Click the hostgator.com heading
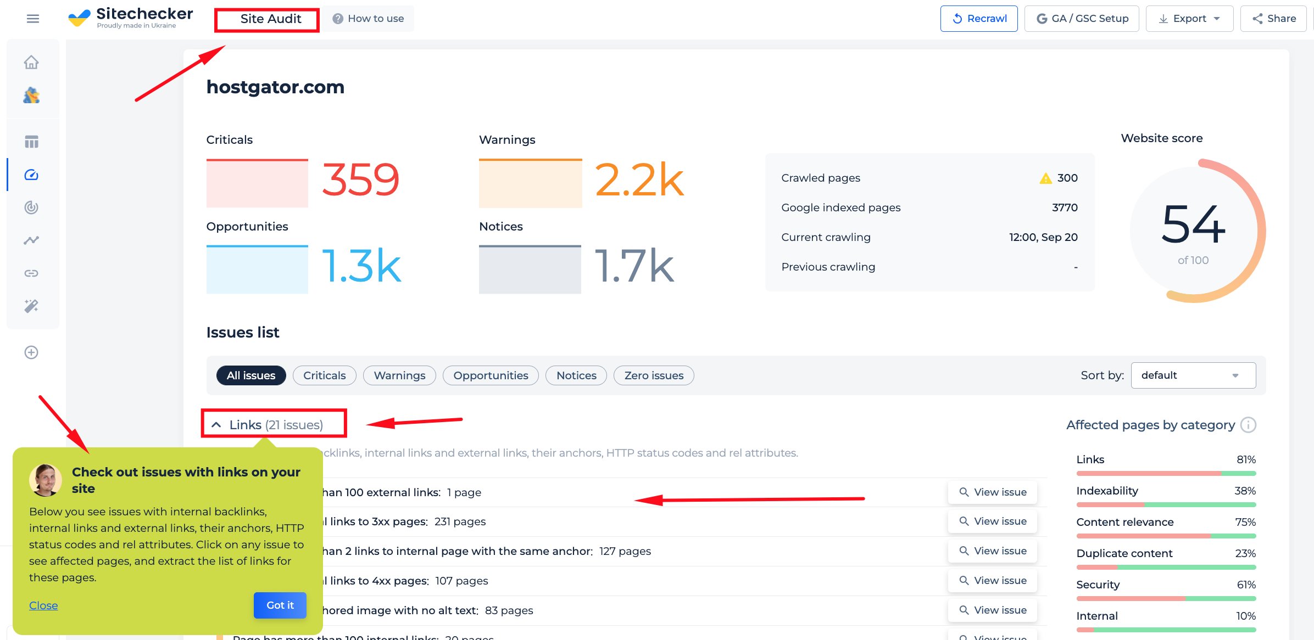The image size is (1314, 640). (275, 87)
